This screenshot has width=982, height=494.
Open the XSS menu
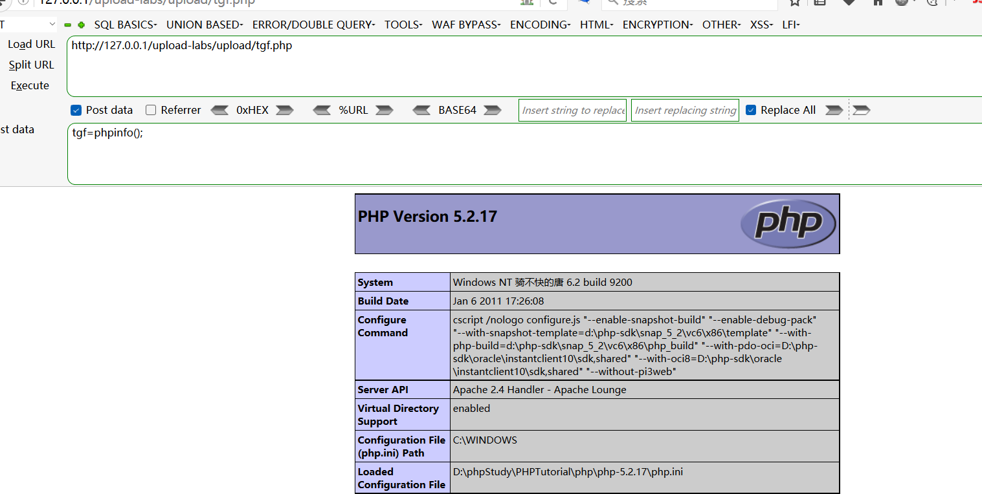tap(762, 25)
